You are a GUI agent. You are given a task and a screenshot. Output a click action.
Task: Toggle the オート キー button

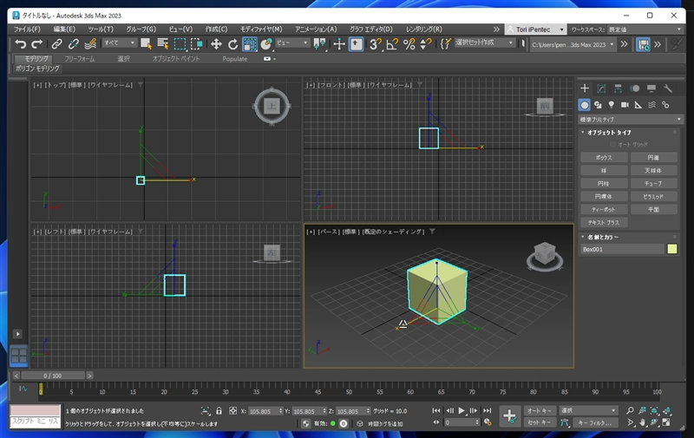click(x=539, y=410)
